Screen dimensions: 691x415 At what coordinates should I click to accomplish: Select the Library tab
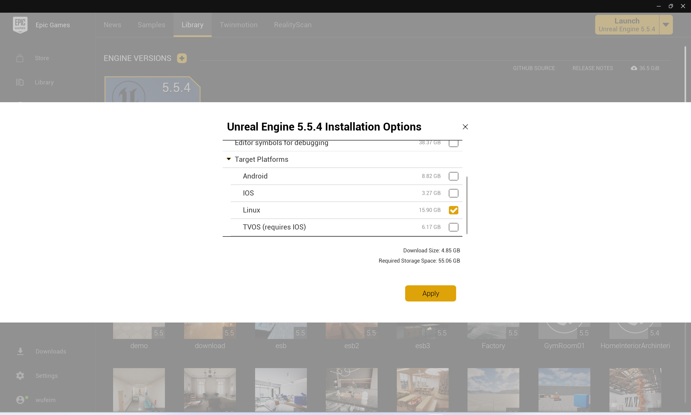tap(192, 25)
